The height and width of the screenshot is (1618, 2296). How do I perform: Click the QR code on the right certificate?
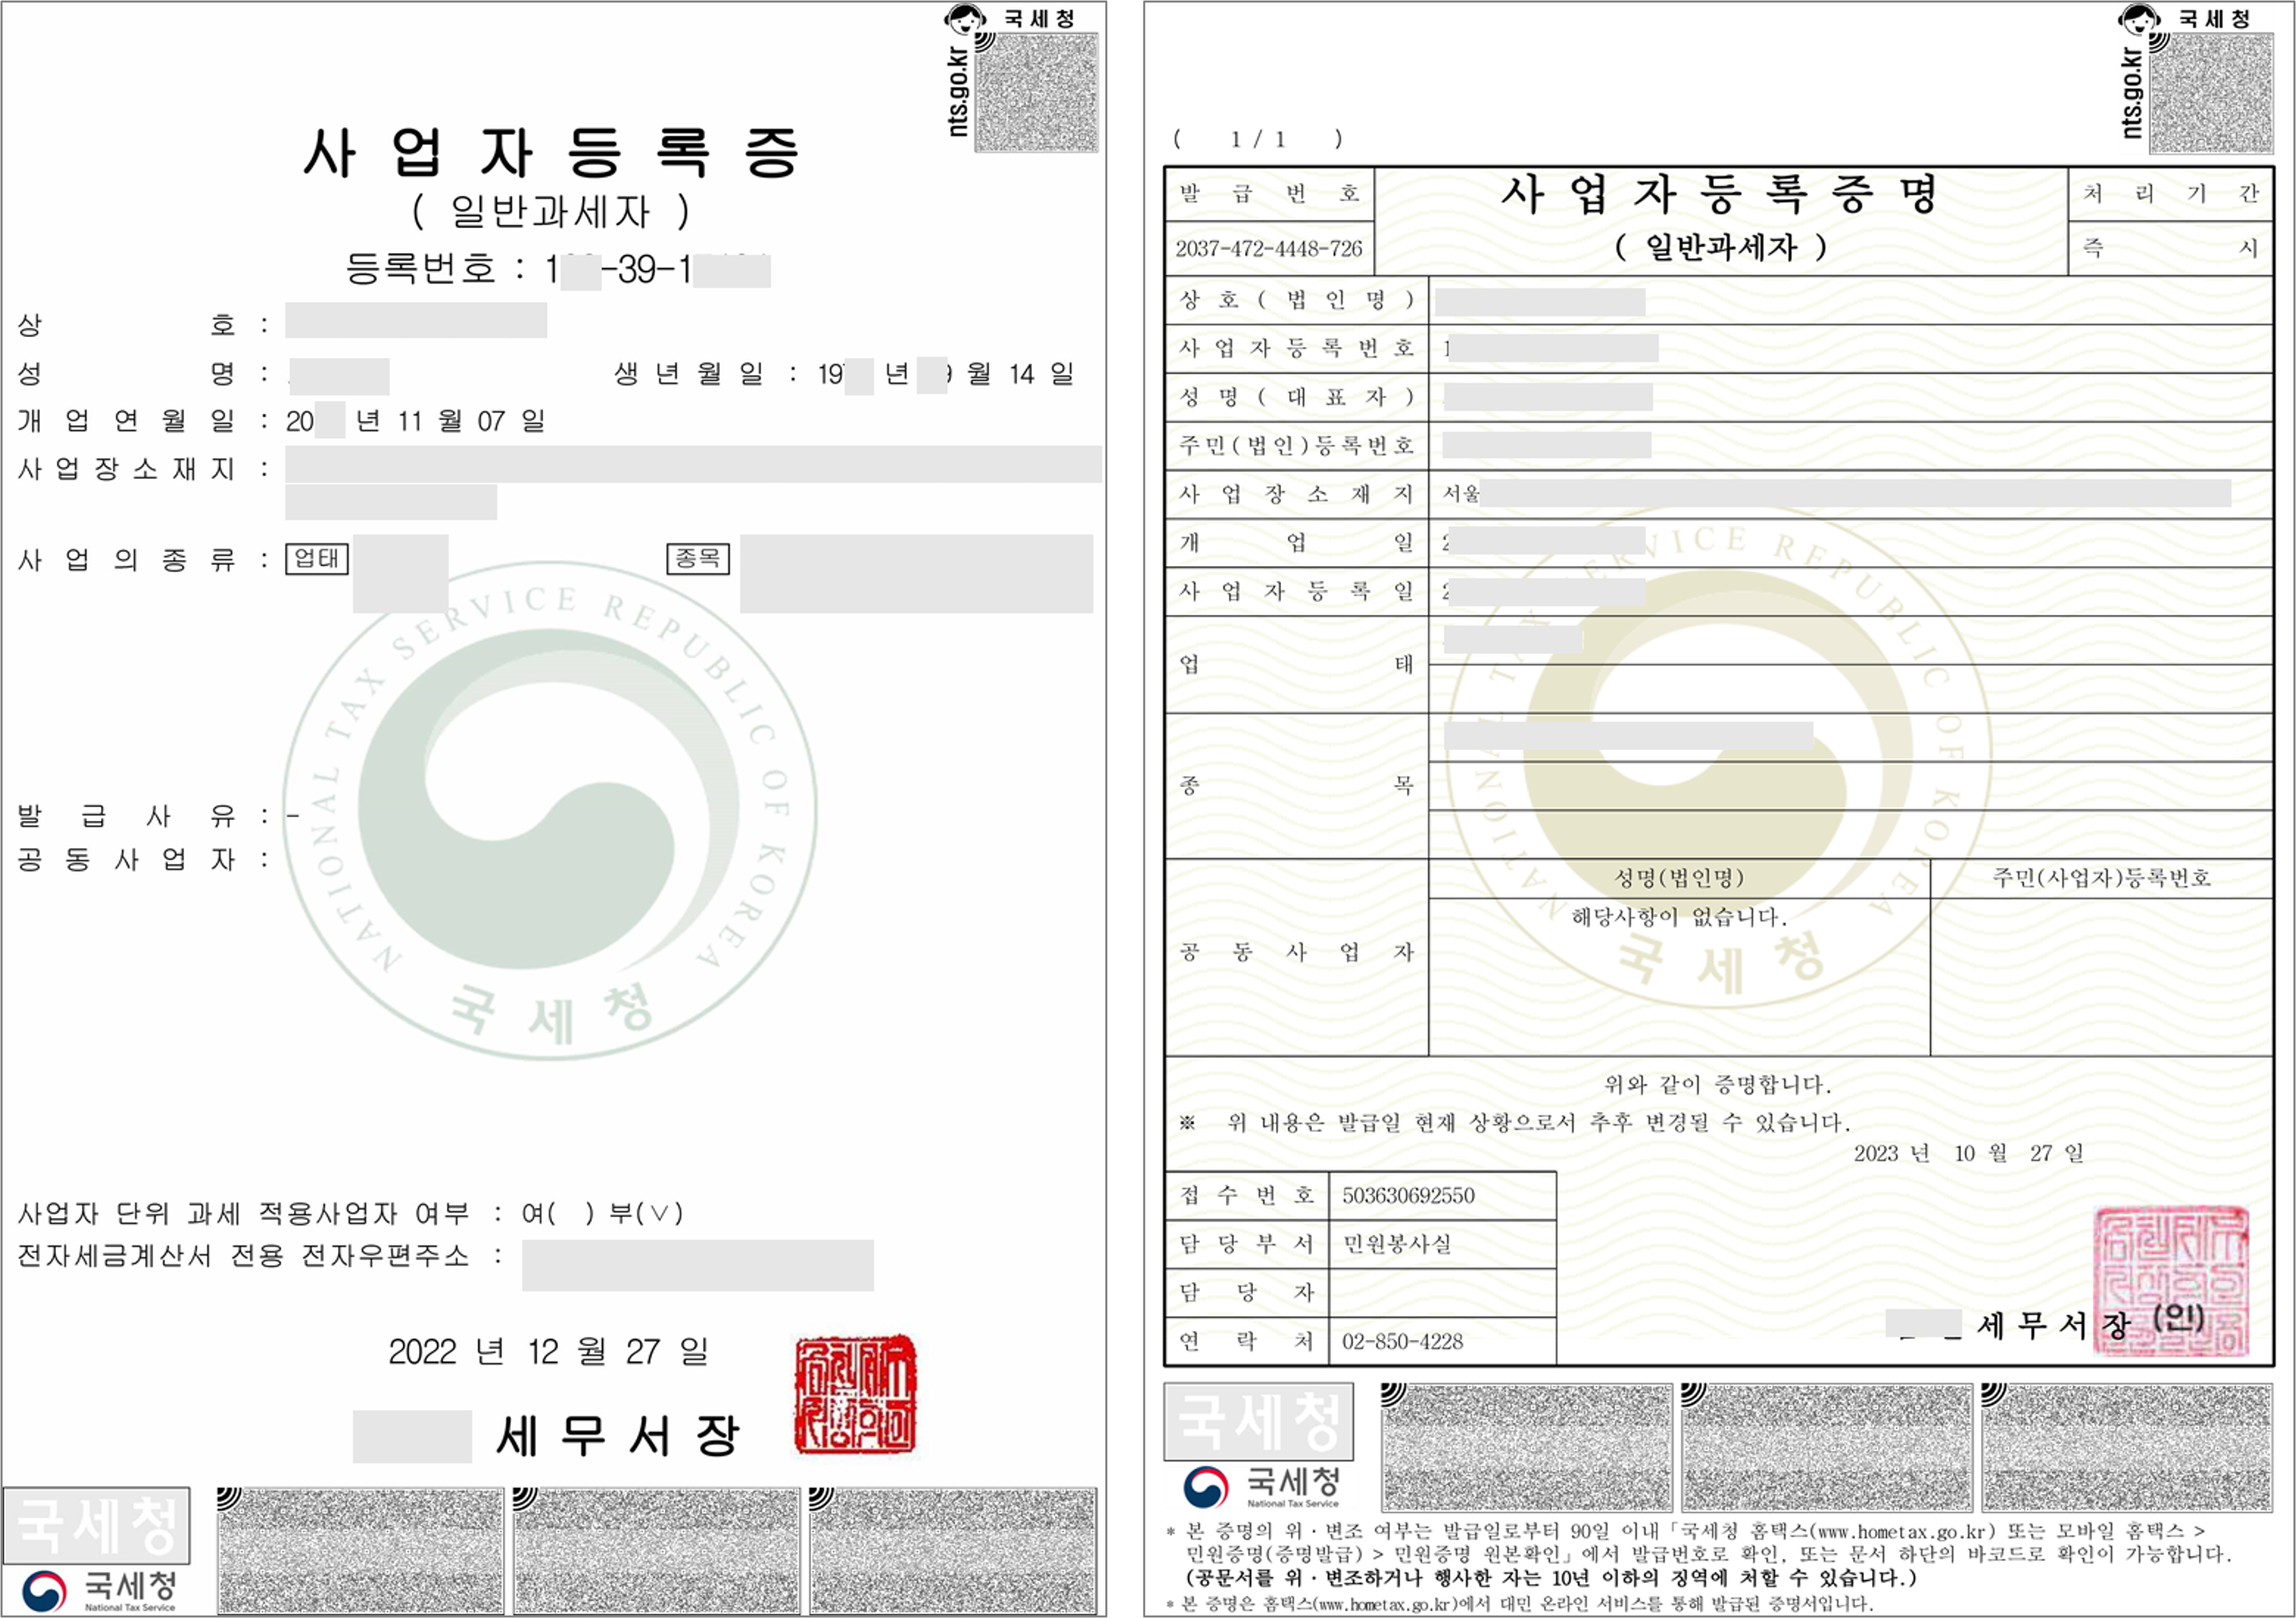click(x=2211, y=94)
